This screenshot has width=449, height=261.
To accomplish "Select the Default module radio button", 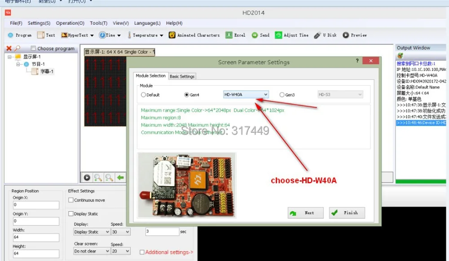I will (144, 95).
